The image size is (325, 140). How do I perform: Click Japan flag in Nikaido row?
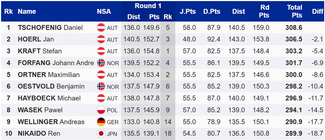pyautogui.click(x=101, y=134)
